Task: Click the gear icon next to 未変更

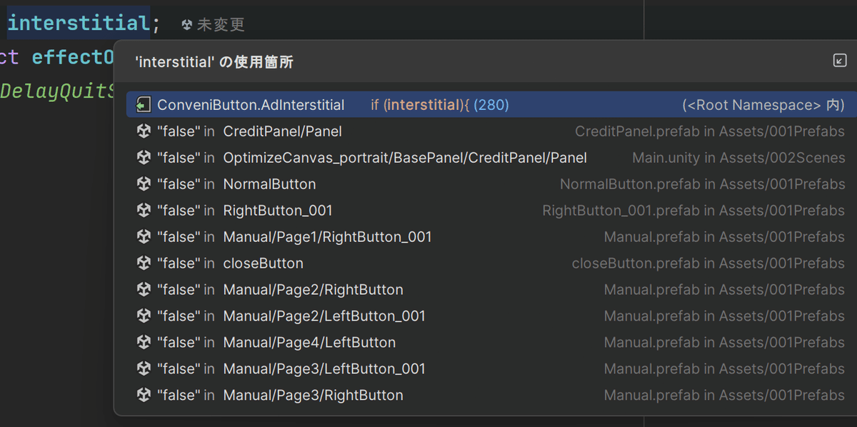Action: point(186,24)
